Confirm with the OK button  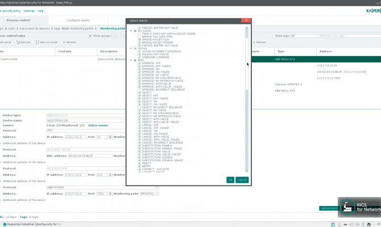230,180
